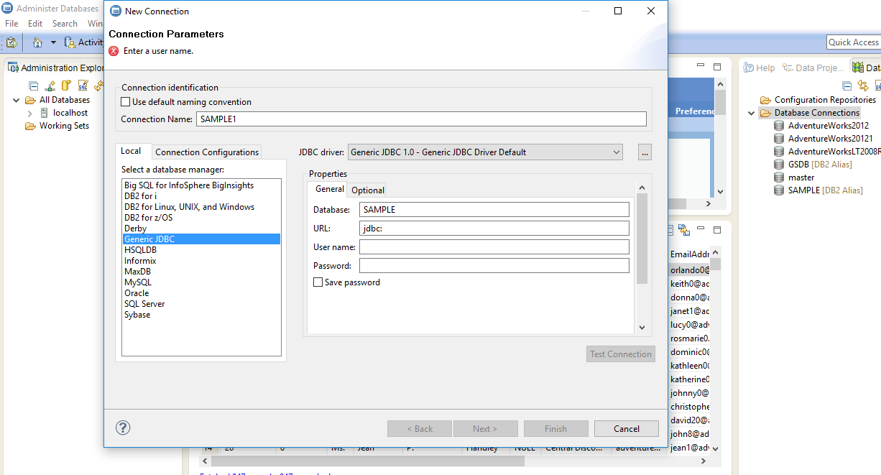Click the URL input field

[x=494, y=229]
